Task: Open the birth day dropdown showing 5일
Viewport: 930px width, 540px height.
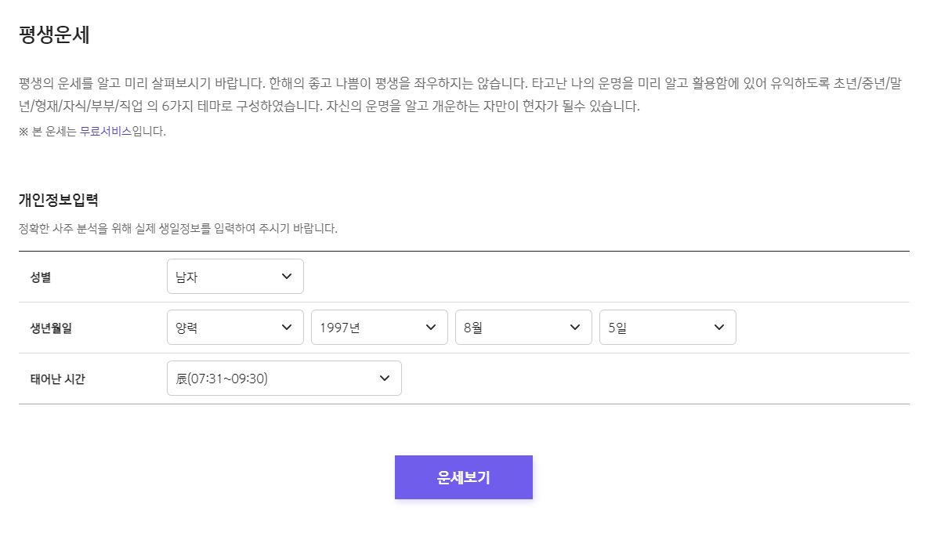Action: [x=668, y=327]
